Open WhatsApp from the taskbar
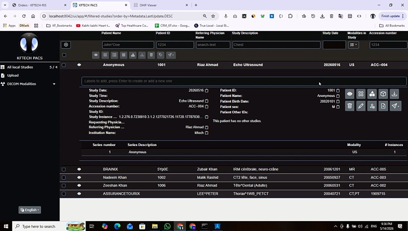The height and width of the screenshot is (231, 408). 167,226
